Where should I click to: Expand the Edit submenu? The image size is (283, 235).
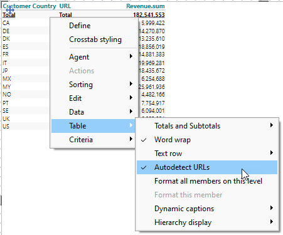(94, 98)
